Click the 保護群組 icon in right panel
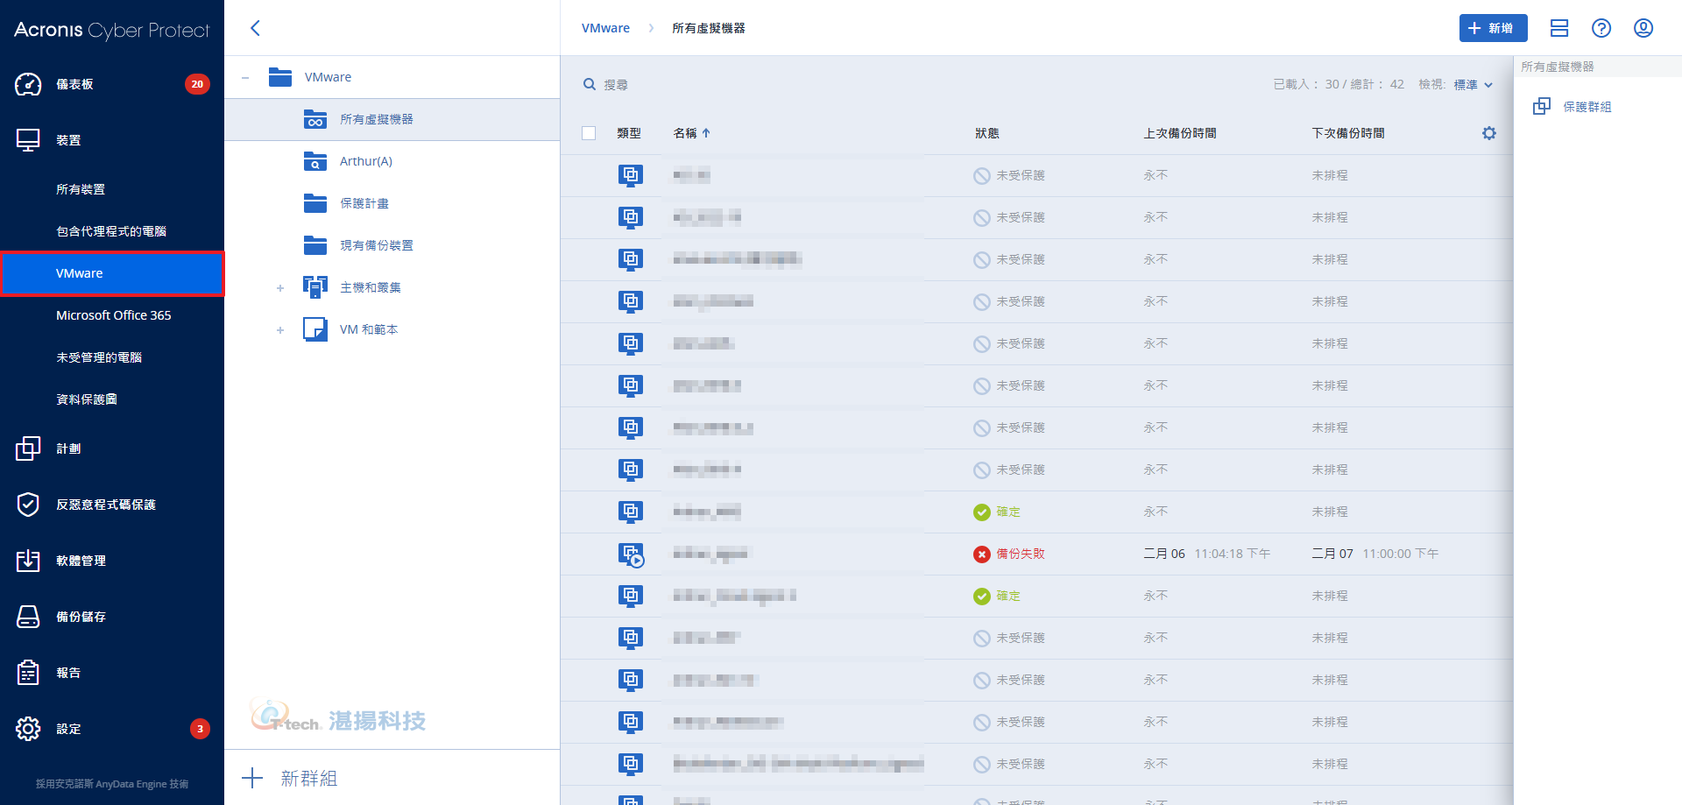This screenshot has width=1682, height=805. (x=1542, y=106)
